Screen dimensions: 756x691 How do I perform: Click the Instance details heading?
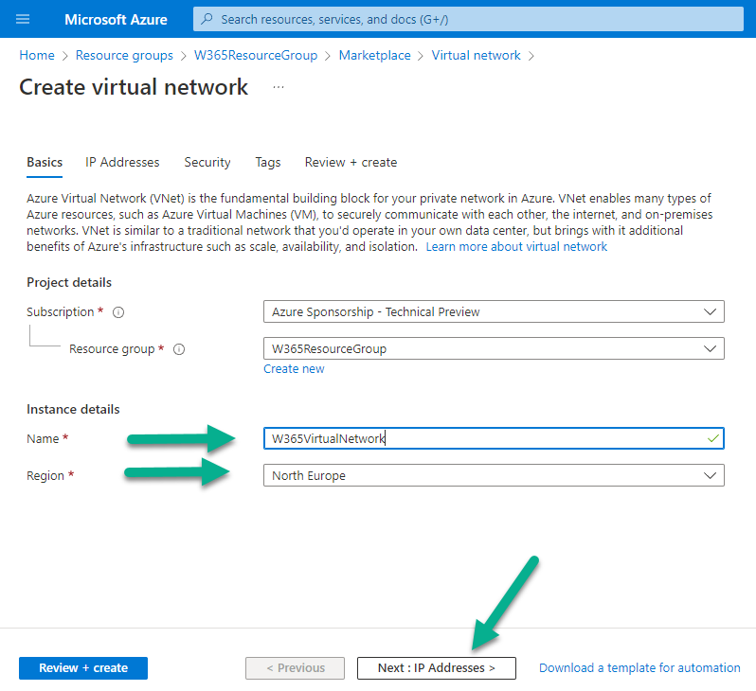pos(73,409)
